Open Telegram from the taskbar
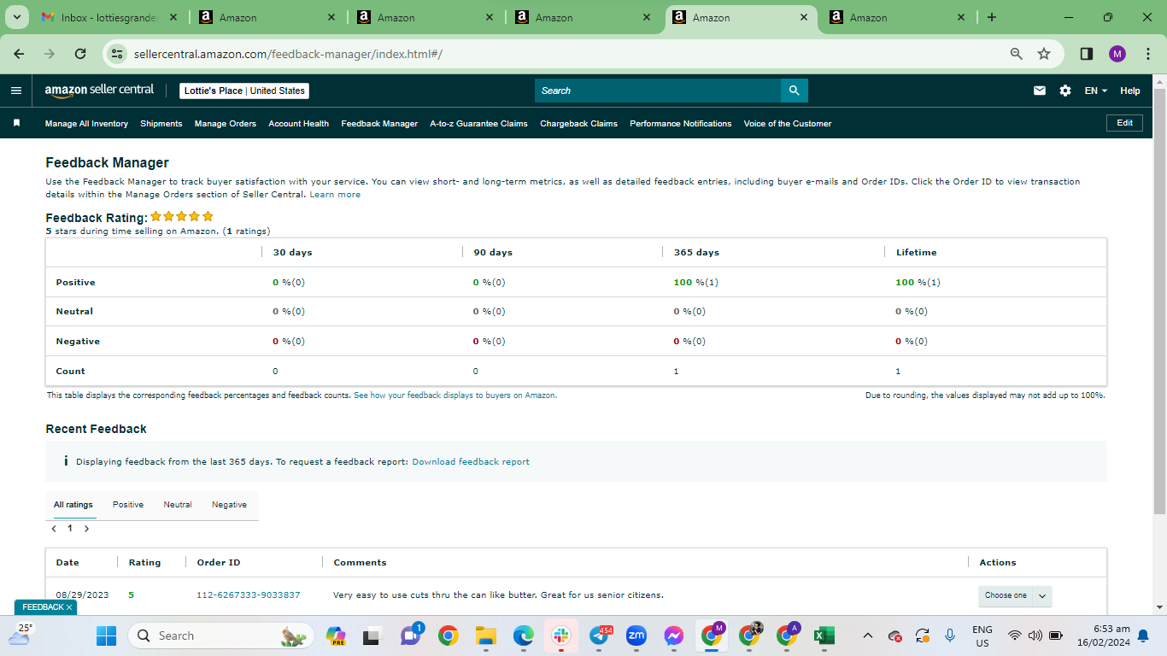This screenshot has width=1167, height=656. tap(599, 635)
